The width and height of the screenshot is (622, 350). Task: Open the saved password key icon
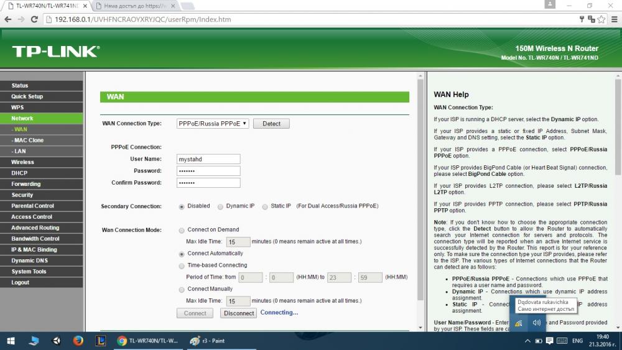(x=582, y=19)
